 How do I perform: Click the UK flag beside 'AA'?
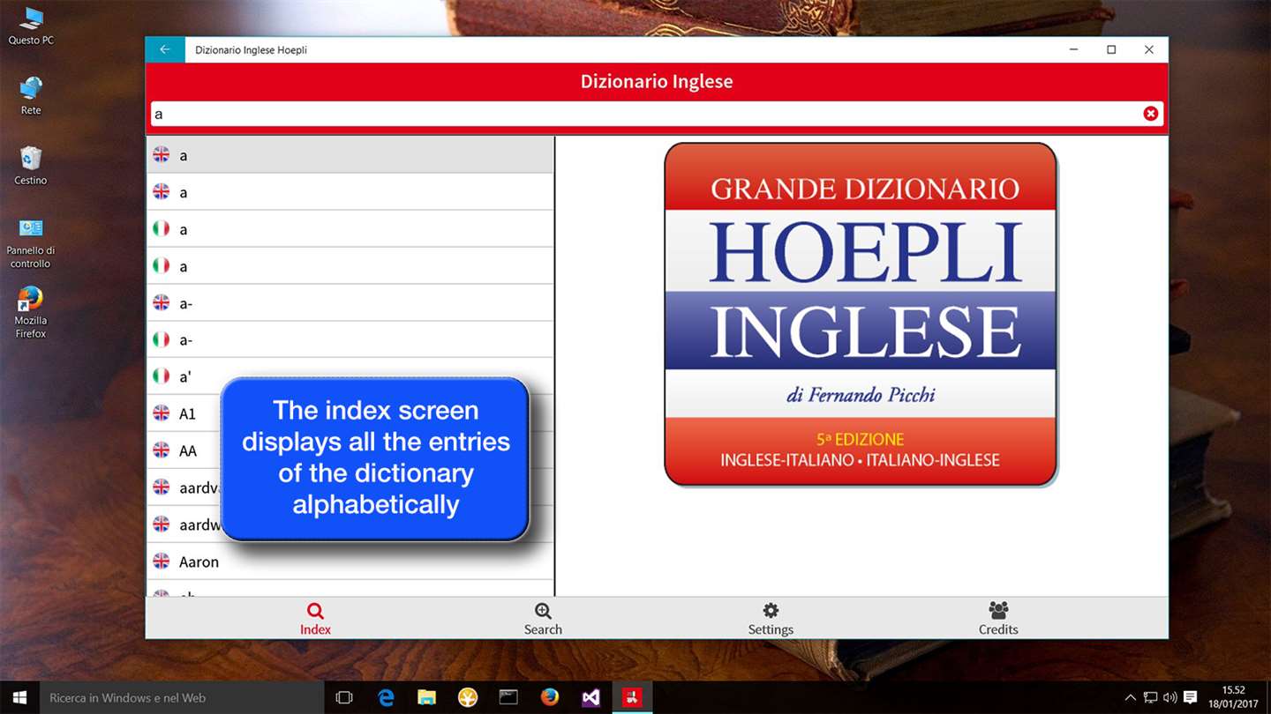point(161,450)
